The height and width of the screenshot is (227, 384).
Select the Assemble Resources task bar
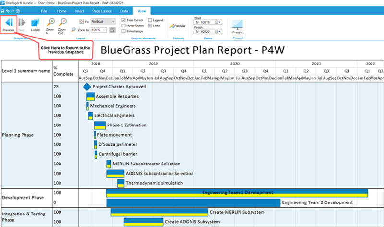pos(90,97)
